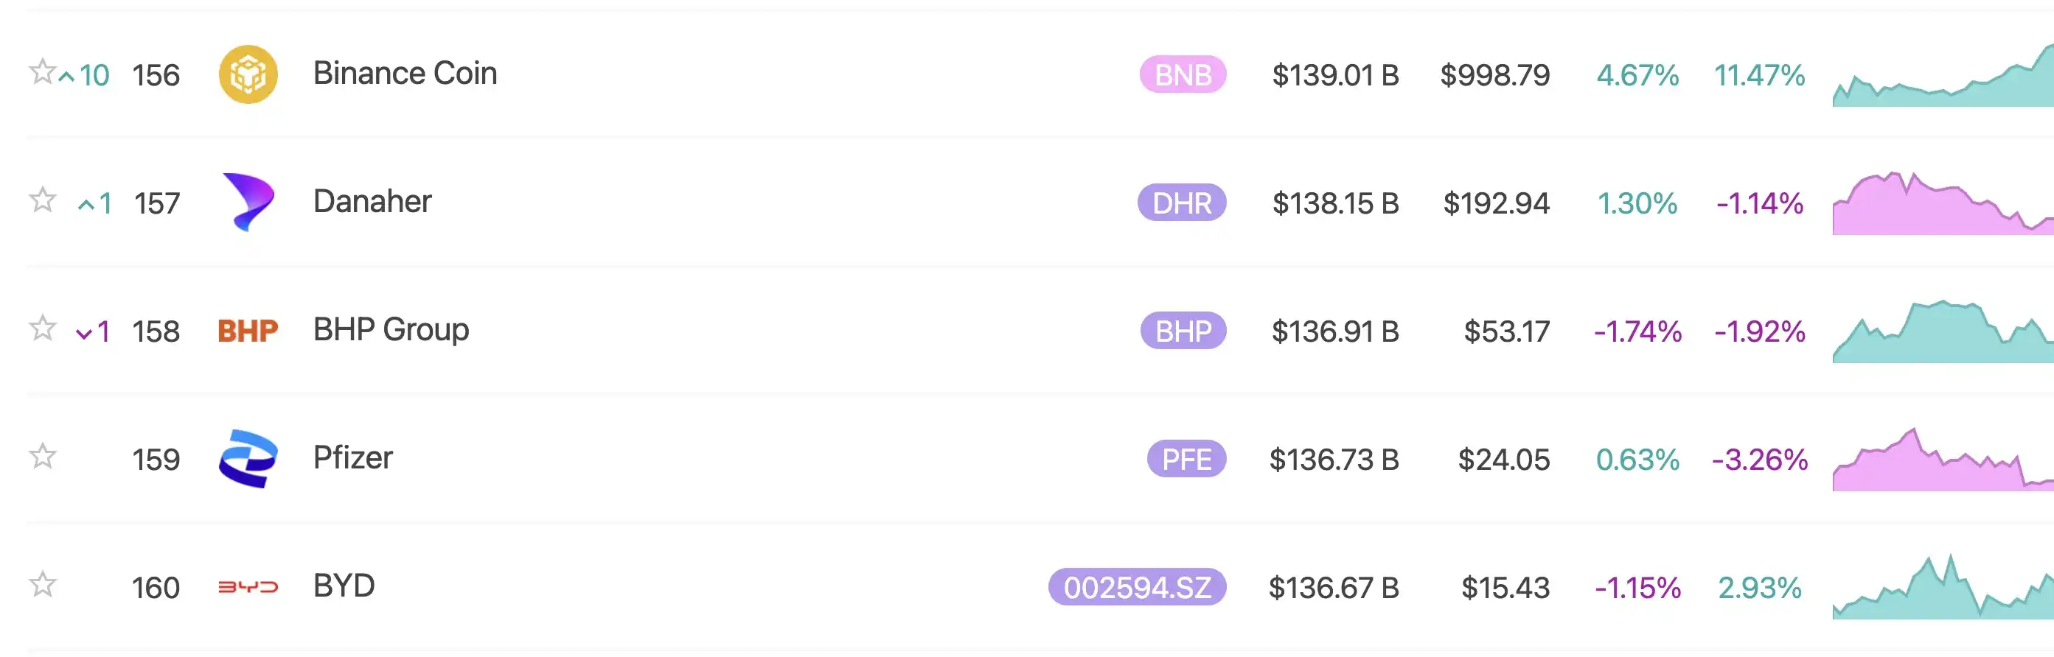Open the Danaher company link
Viewport: 2054px width, 657px height.
(372, 202)
